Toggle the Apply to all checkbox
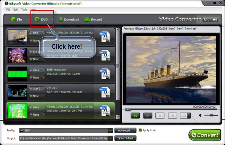The width and height of the screenshot is (225, 145). pyautogui.click(x=140, y=130)
